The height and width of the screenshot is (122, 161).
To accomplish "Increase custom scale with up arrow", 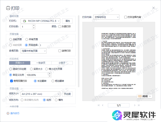I will [x=50, y=74].
